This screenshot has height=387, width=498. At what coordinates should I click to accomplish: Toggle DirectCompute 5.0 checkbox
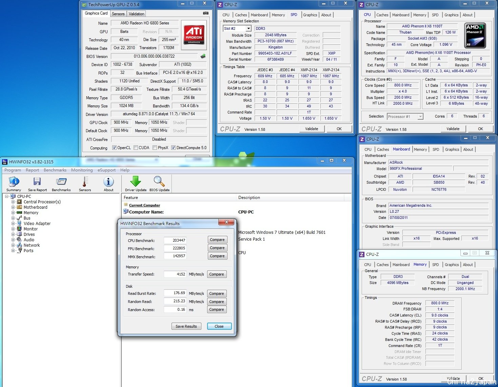(x=173, y=148)
